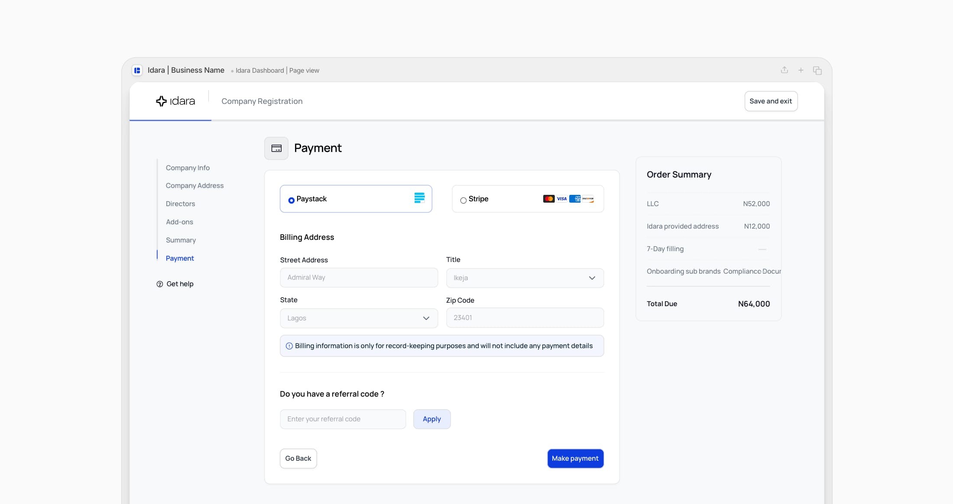The height and width of the screenshot is (504, 953).
Task: Click the Go Back button
Action: pos(298,459)
